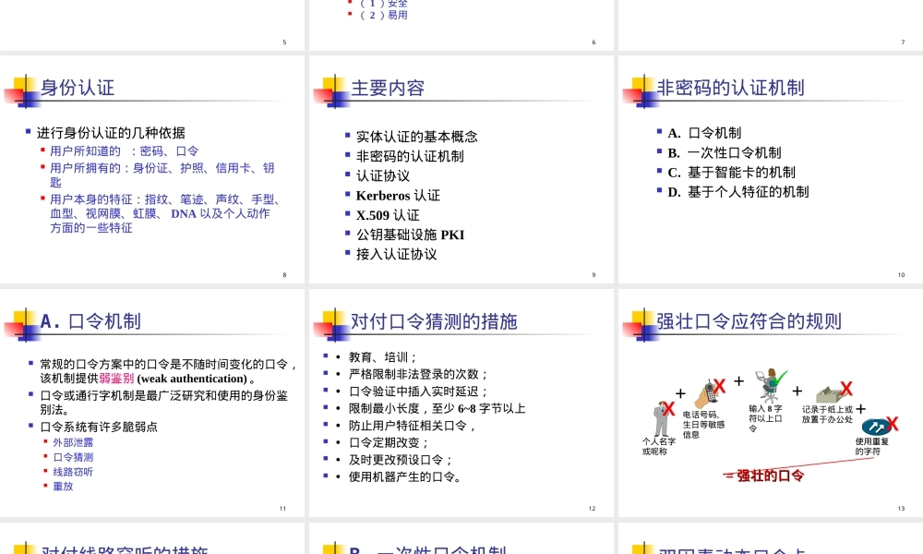Viewport: 923px width, 554px height.
Task: Click the bullet 口令定期改变
Action: [x=390, y=442]
